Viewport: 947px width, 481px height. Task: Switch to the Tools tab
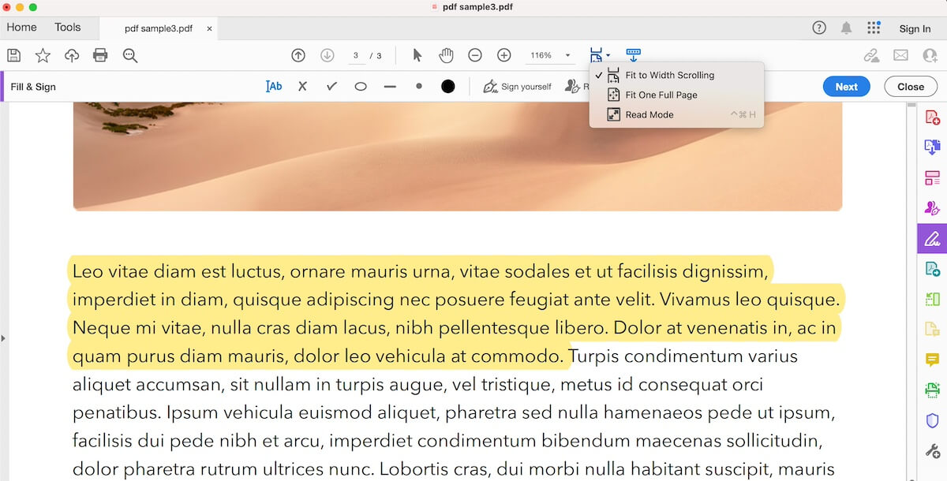tap(67, 27)
